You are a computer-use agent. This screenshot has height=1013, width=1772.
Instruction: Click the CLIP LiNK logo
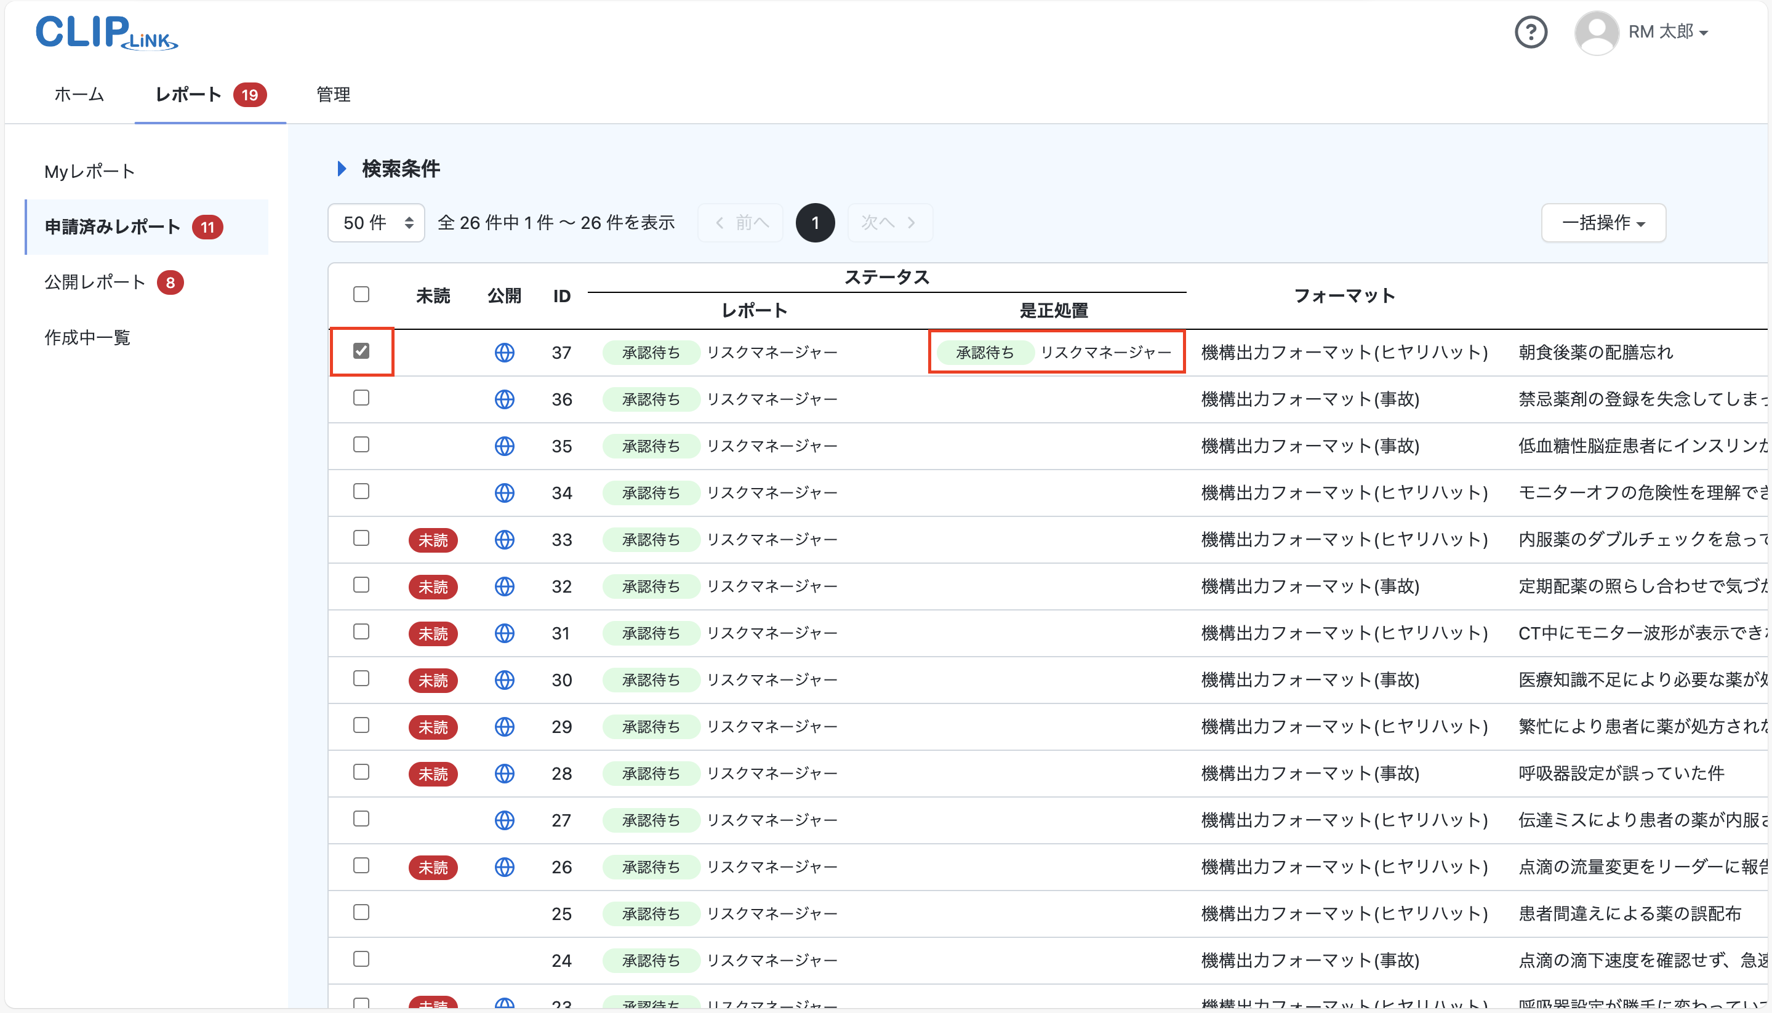[106, 33]
